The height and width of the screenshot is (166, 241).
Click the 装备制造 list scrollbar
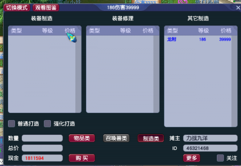pos(78,74)
